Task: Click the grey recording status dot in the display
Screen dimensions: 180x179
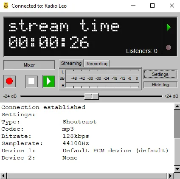Action: click(169, 48)
